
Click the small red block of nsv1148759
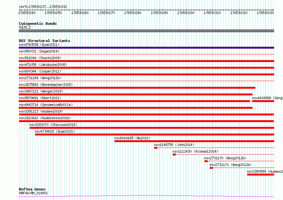pos(155,148)
